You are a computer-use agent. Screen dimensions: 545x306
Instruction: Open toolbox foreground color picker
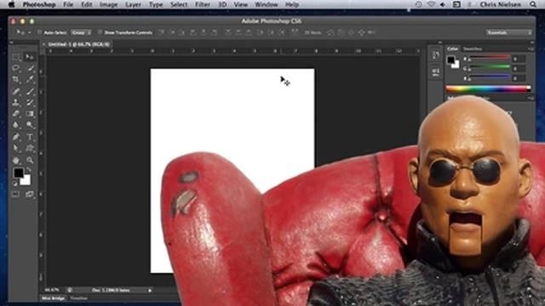tap(18, 173)
